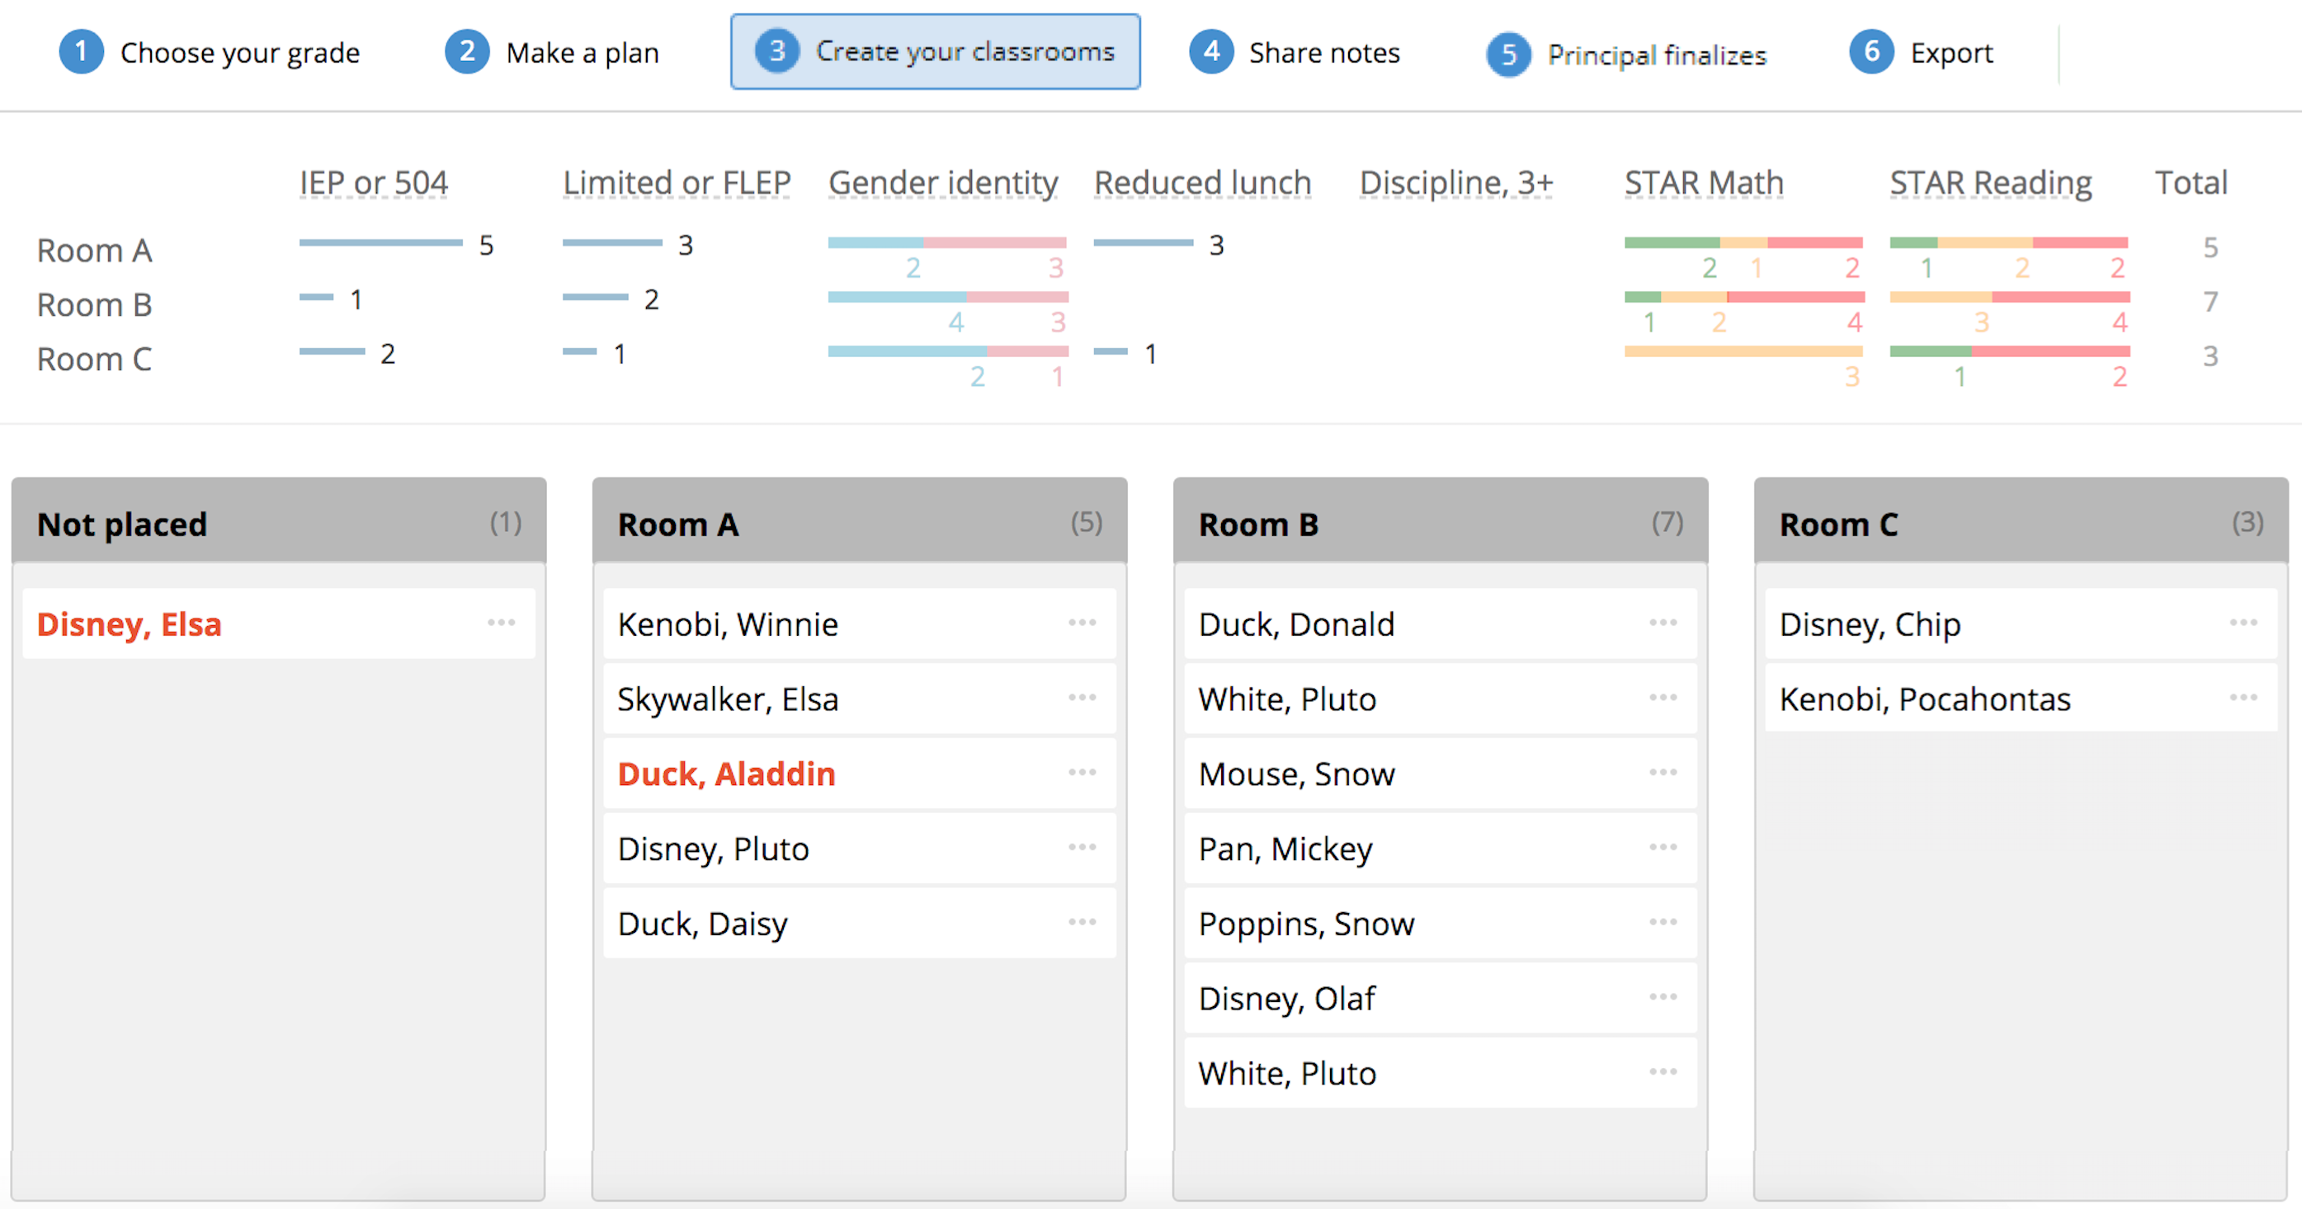The width and height of the screenshot is (2302, 1209).
Task: Click the Gender identity column header
Action: 943,182
